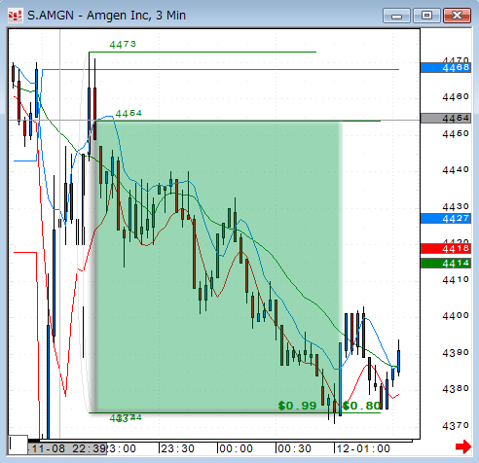The image size is (479, 463).
Task: Click the green 4414 price tag
Action: click(x=446, y=263)
